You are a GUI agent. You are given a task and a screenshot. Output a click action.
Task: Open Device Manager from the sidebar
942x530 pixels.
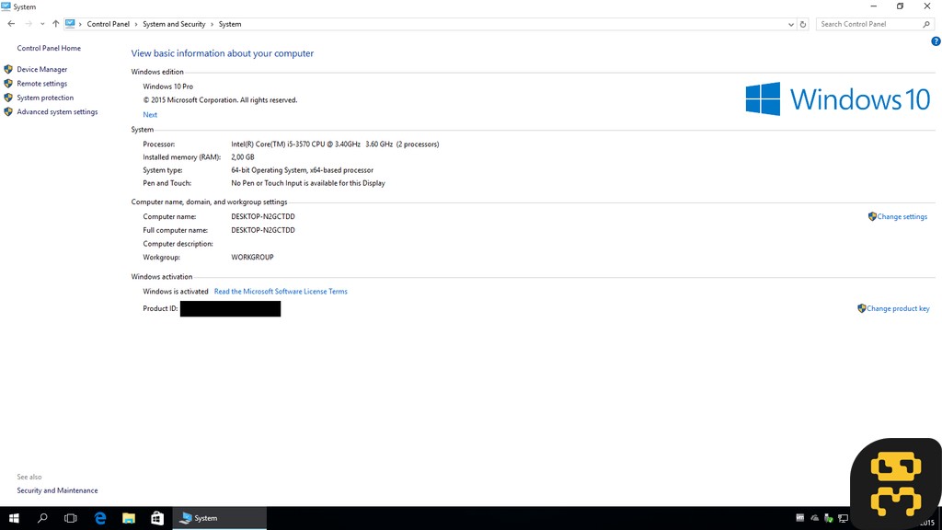click(x=41, y=69)
